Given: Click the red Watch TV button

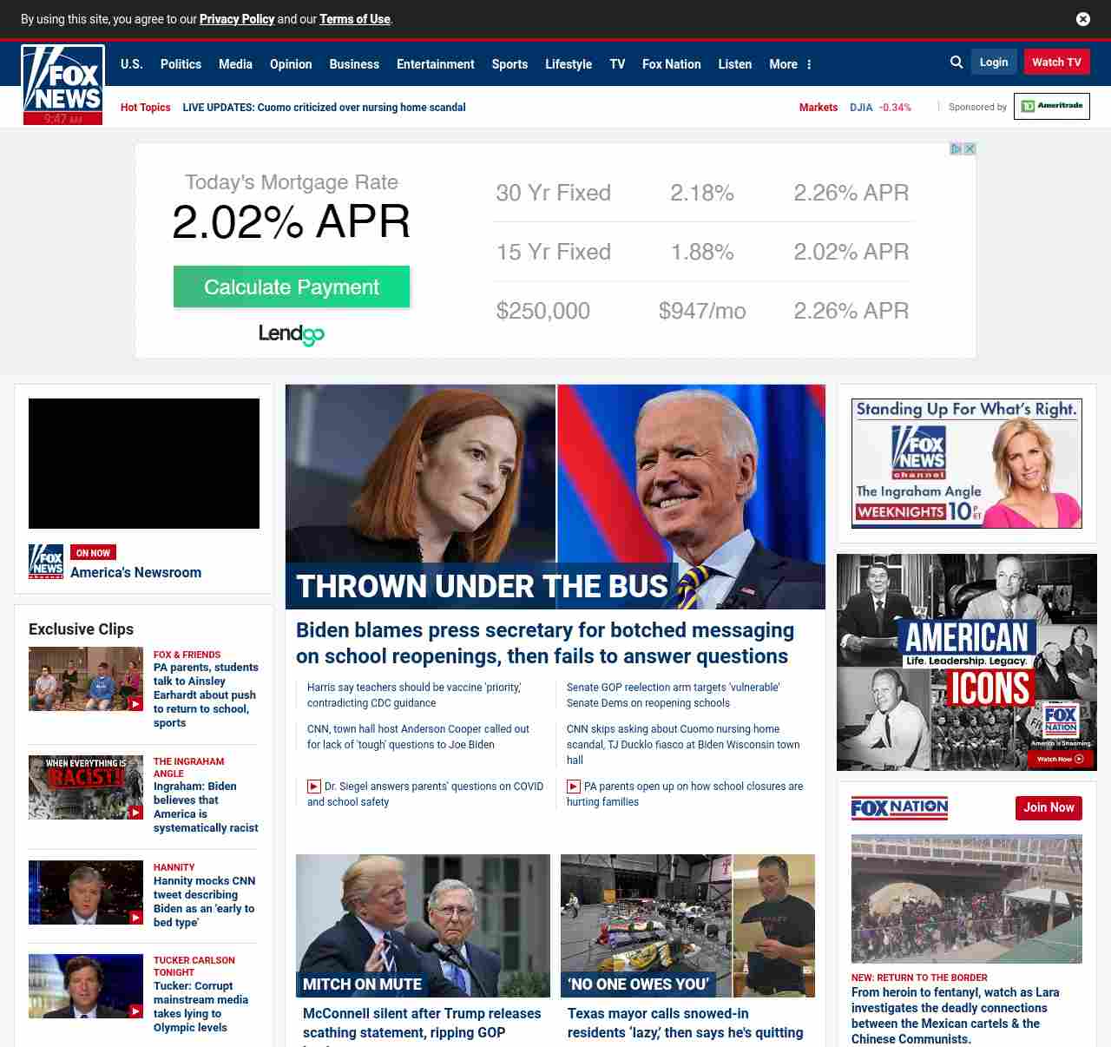Looking at the screenshot, I should tap(1056, 63).
